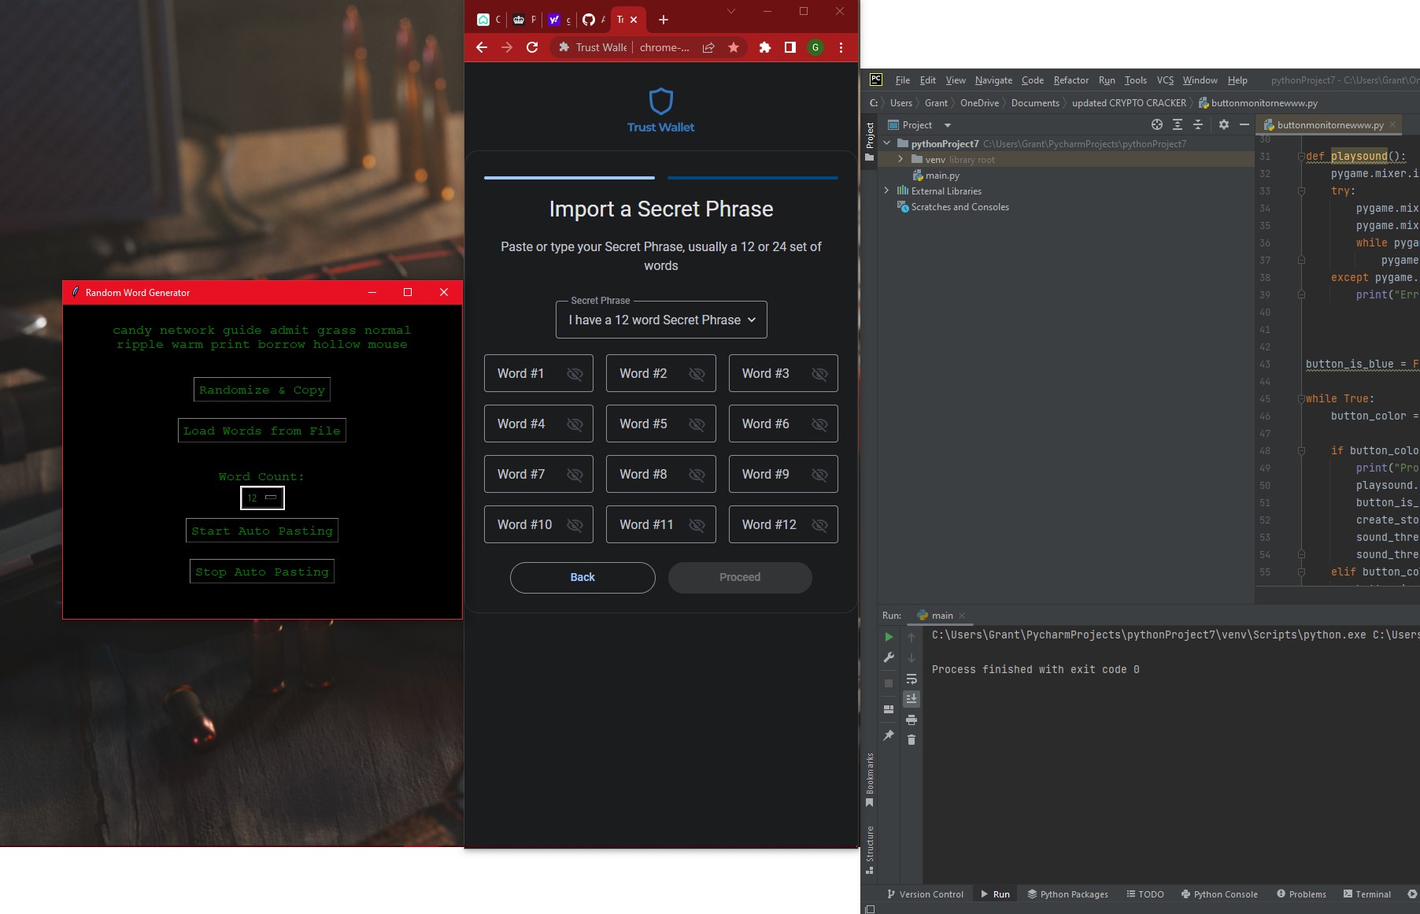Click the Back button in Trust Wallet
This screenshot has height=914, width=1420.
582,577
